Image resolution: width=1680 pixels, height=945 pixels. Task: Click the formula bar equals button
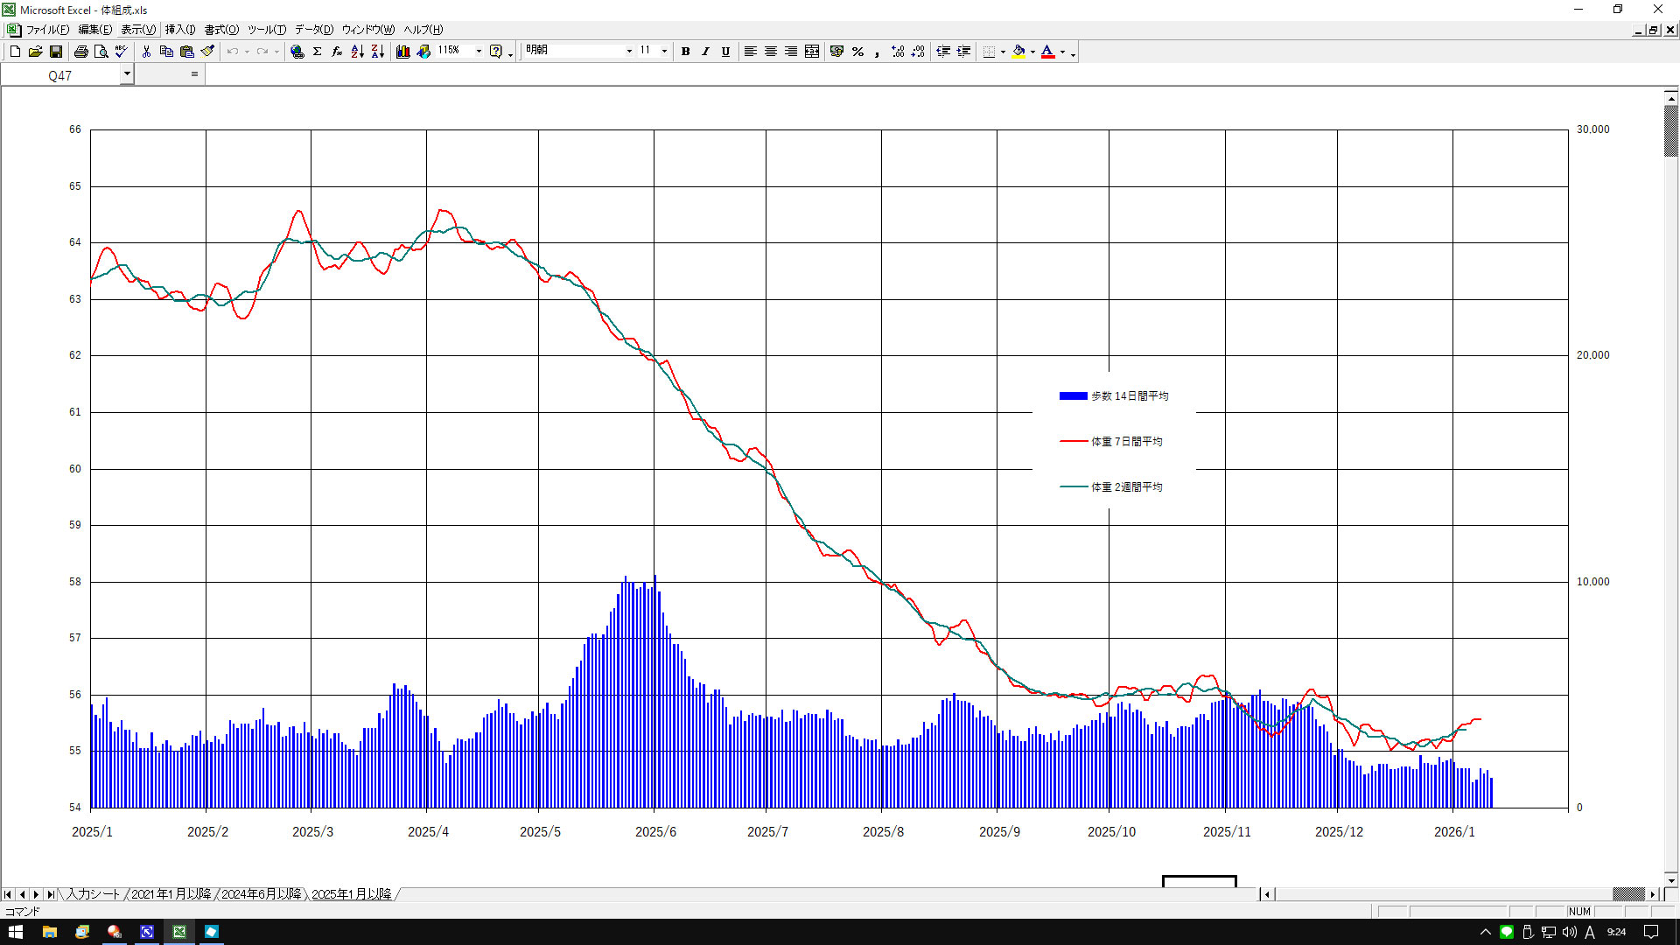pos(194,74)
